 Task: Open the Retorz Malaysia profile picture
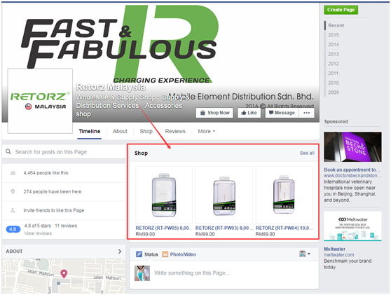(40, 101)
